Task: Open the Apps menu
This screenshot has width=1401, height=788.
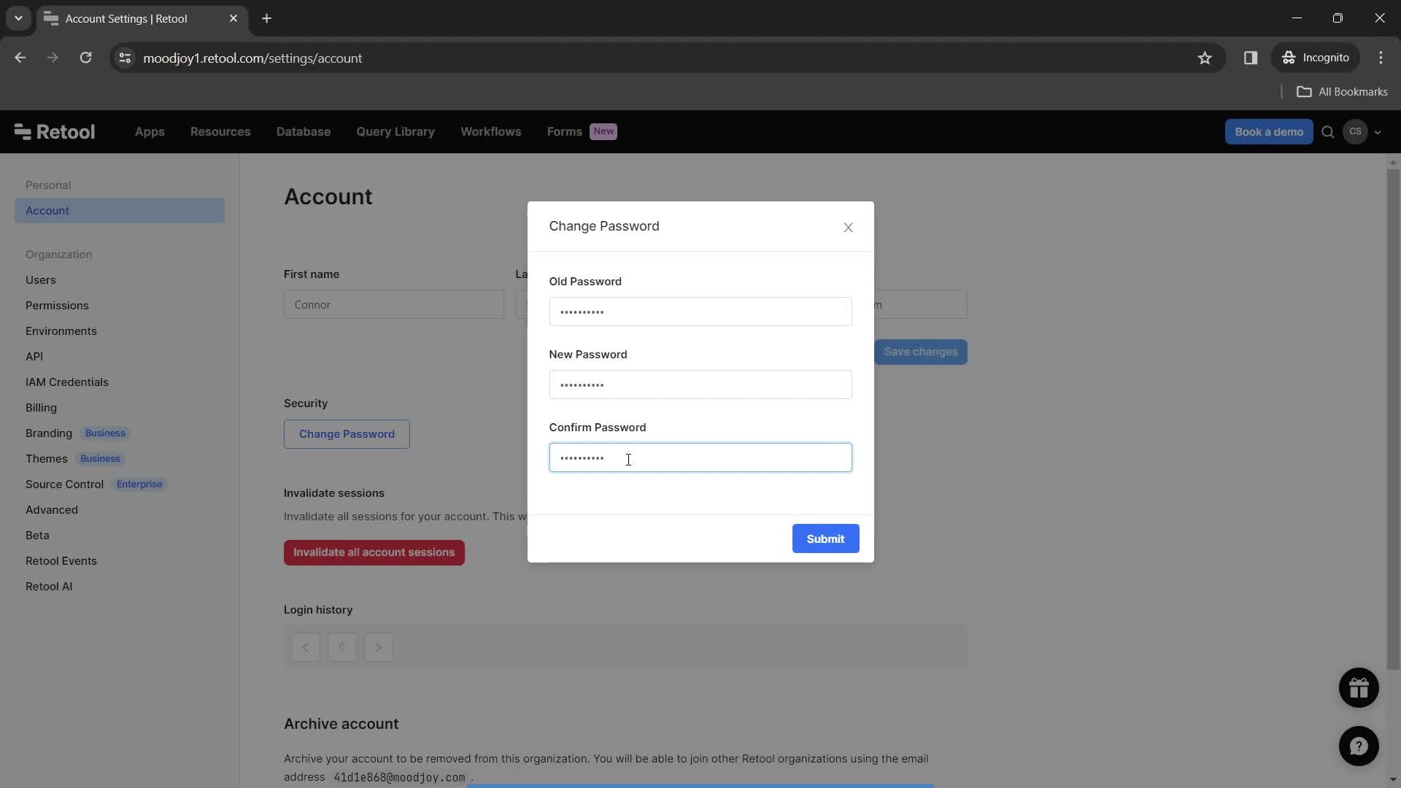Action: (149, 132)
